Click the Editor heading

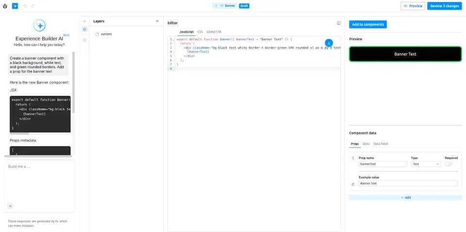[x=173, y=23]
